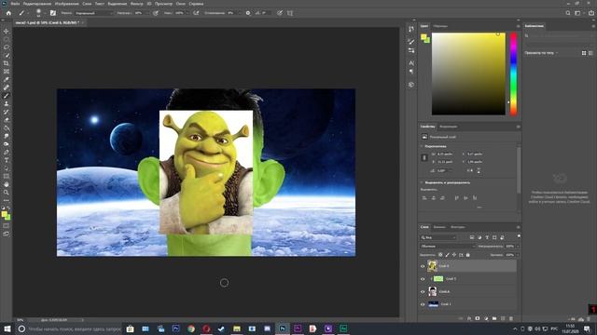Add layer style fx icon
This screenshot has height=335, width=597.
coord(469,318)
